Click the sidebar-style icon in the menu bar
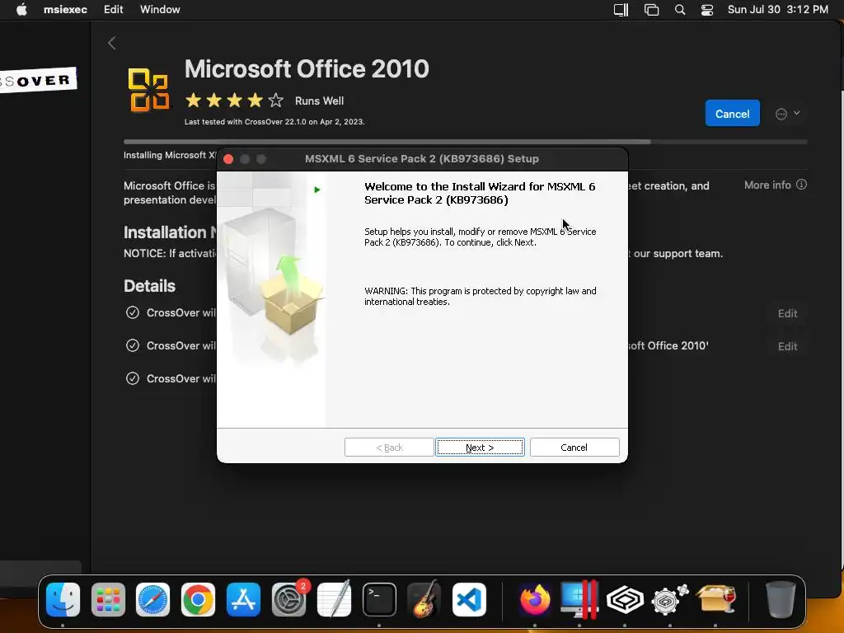The width and height of the screenshot is (844, 633). click(621, 10)
